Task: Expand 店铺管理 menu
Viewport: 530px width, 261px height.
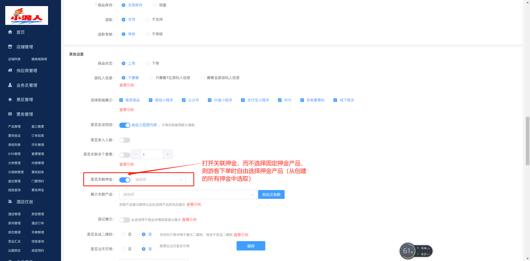Action: pyautogui.click(x=25, y=47)
